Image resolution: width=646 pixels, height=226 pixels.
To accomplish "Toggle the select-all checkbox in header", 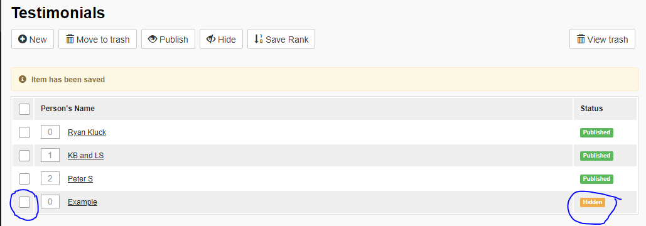I will (24, 109).
